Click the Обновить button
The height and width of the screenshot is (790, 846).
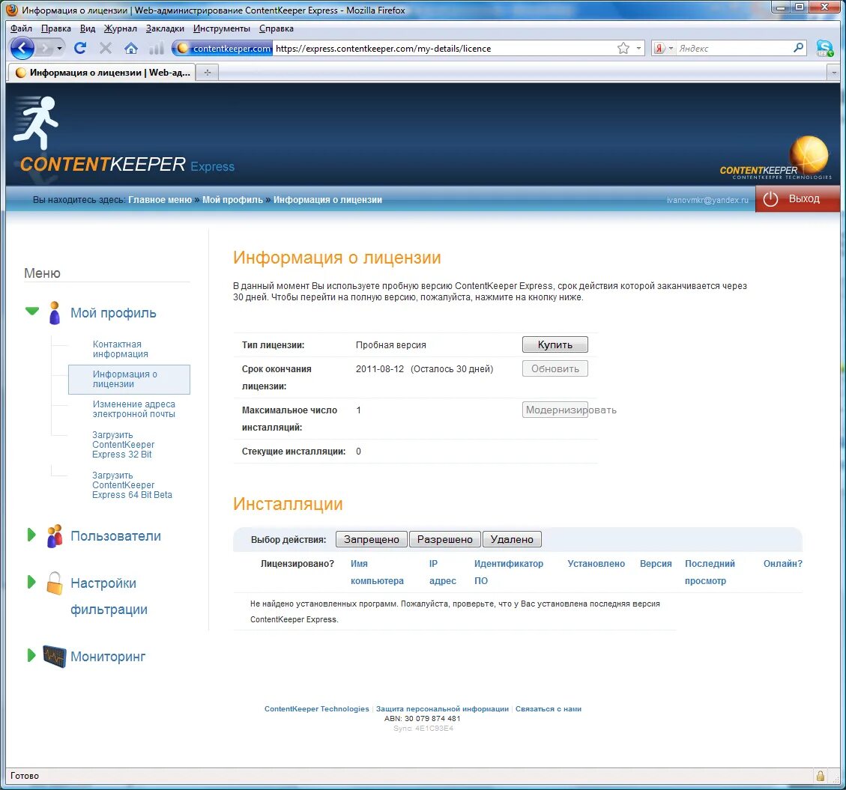click(x=555, y=369)
